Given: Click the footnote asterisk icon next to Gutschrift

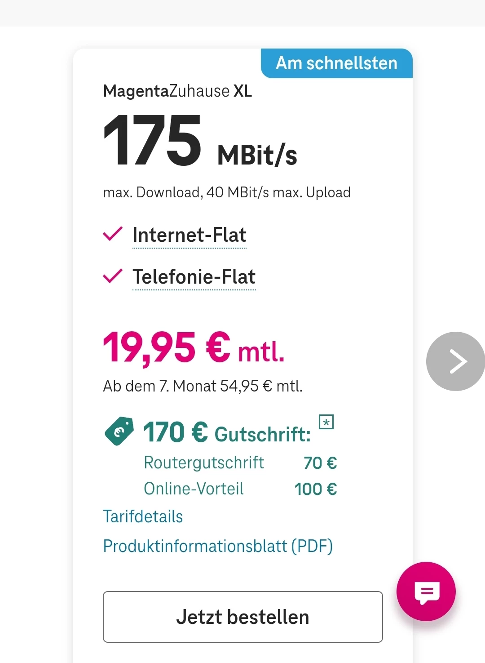Looking at the screenshot, I should coord(326,422).
